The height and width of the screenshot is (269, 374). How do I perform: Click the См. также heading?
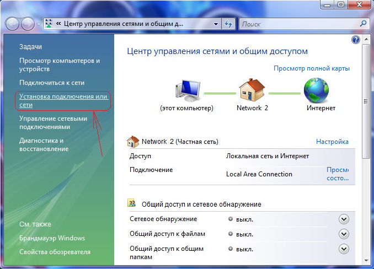click(x=35, y=224)
